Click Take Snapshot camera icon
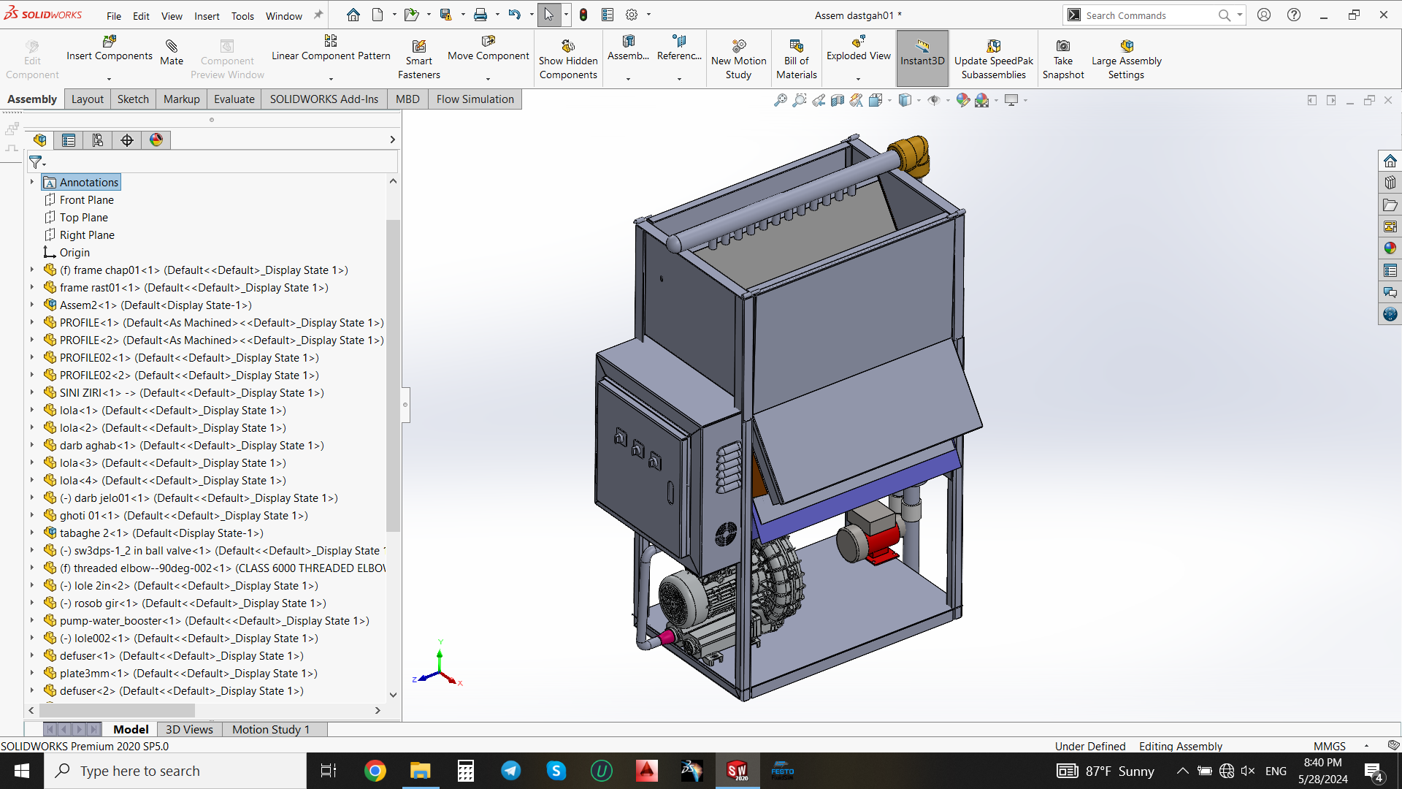The height and width of the screenshot is (789, 1402). point(1063,46)
